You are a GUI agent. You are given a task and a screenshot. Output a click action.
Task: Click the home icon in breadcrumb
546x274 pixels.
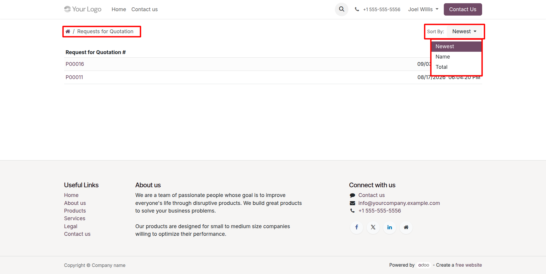pos(68,31)
